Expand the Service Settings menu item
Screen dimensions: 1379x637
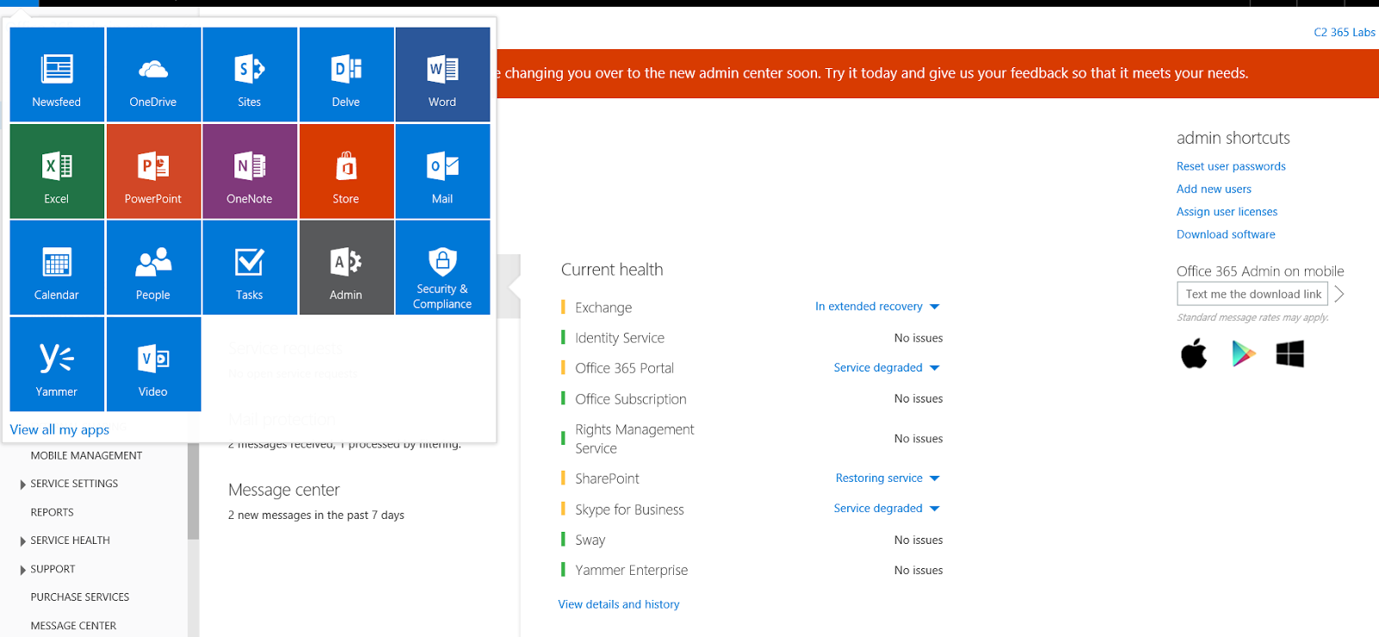(x=73, y=484)
